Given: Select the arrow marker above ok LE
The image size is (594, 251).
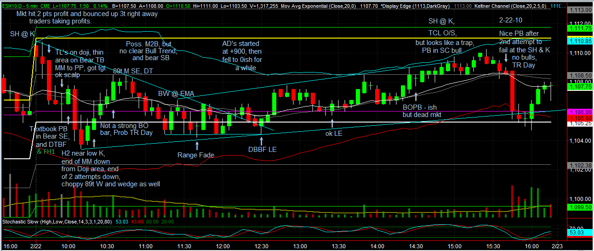Looking at the screenshot, I should [332, 124].
